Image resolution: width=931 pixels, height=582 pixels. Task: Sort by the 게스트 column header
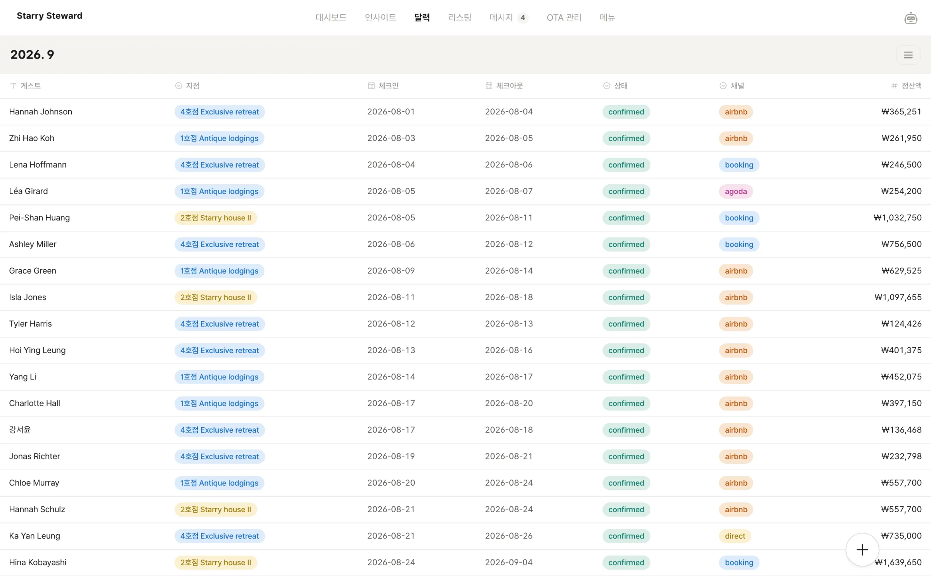click(26, 86)
